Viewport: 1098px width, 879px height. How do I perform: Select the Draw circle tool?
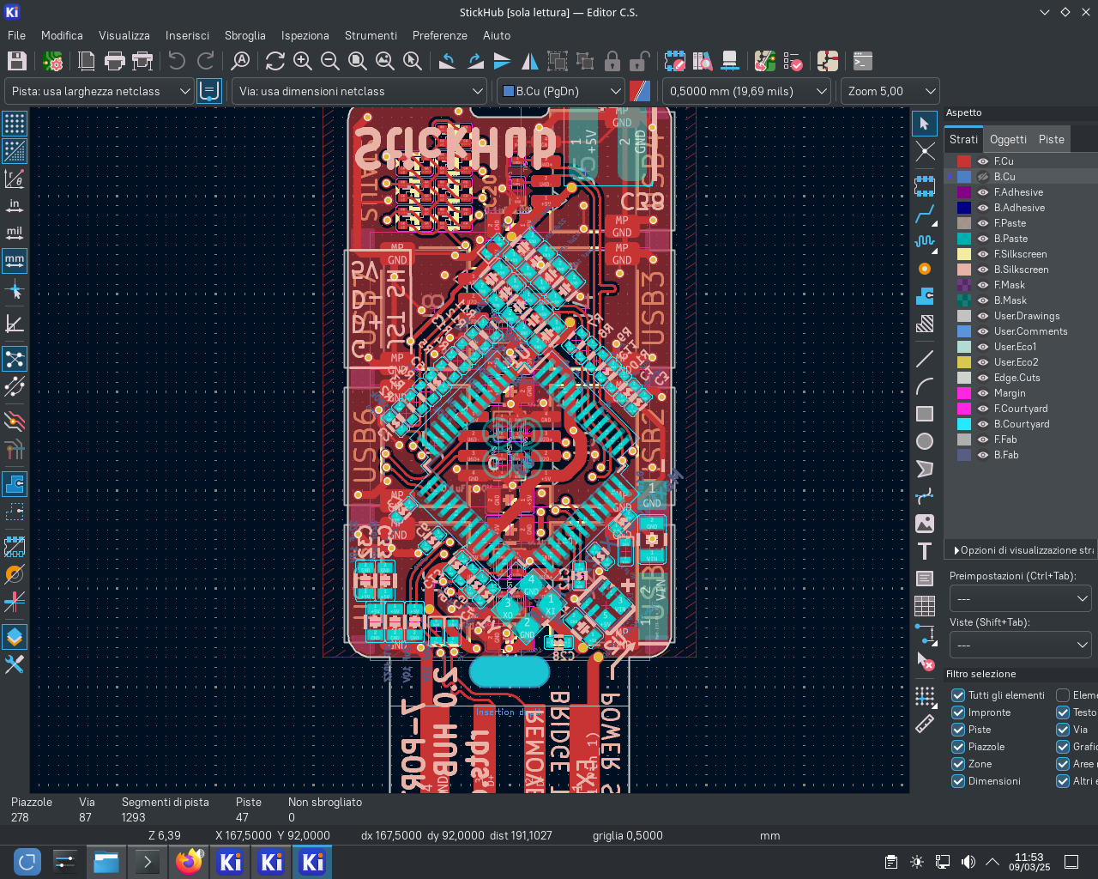pos(925,441)
